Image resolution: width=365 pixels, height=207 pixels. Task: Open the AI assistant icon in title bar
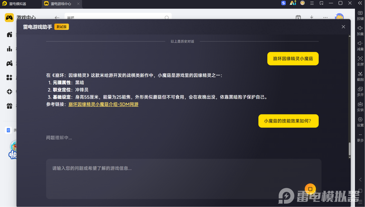[x=293, y=3]
